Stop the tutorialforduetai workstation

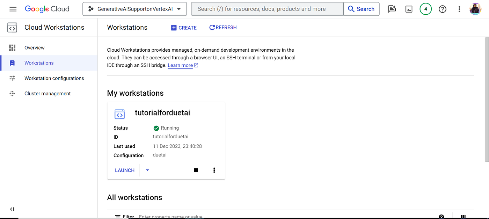click(196, 170)
